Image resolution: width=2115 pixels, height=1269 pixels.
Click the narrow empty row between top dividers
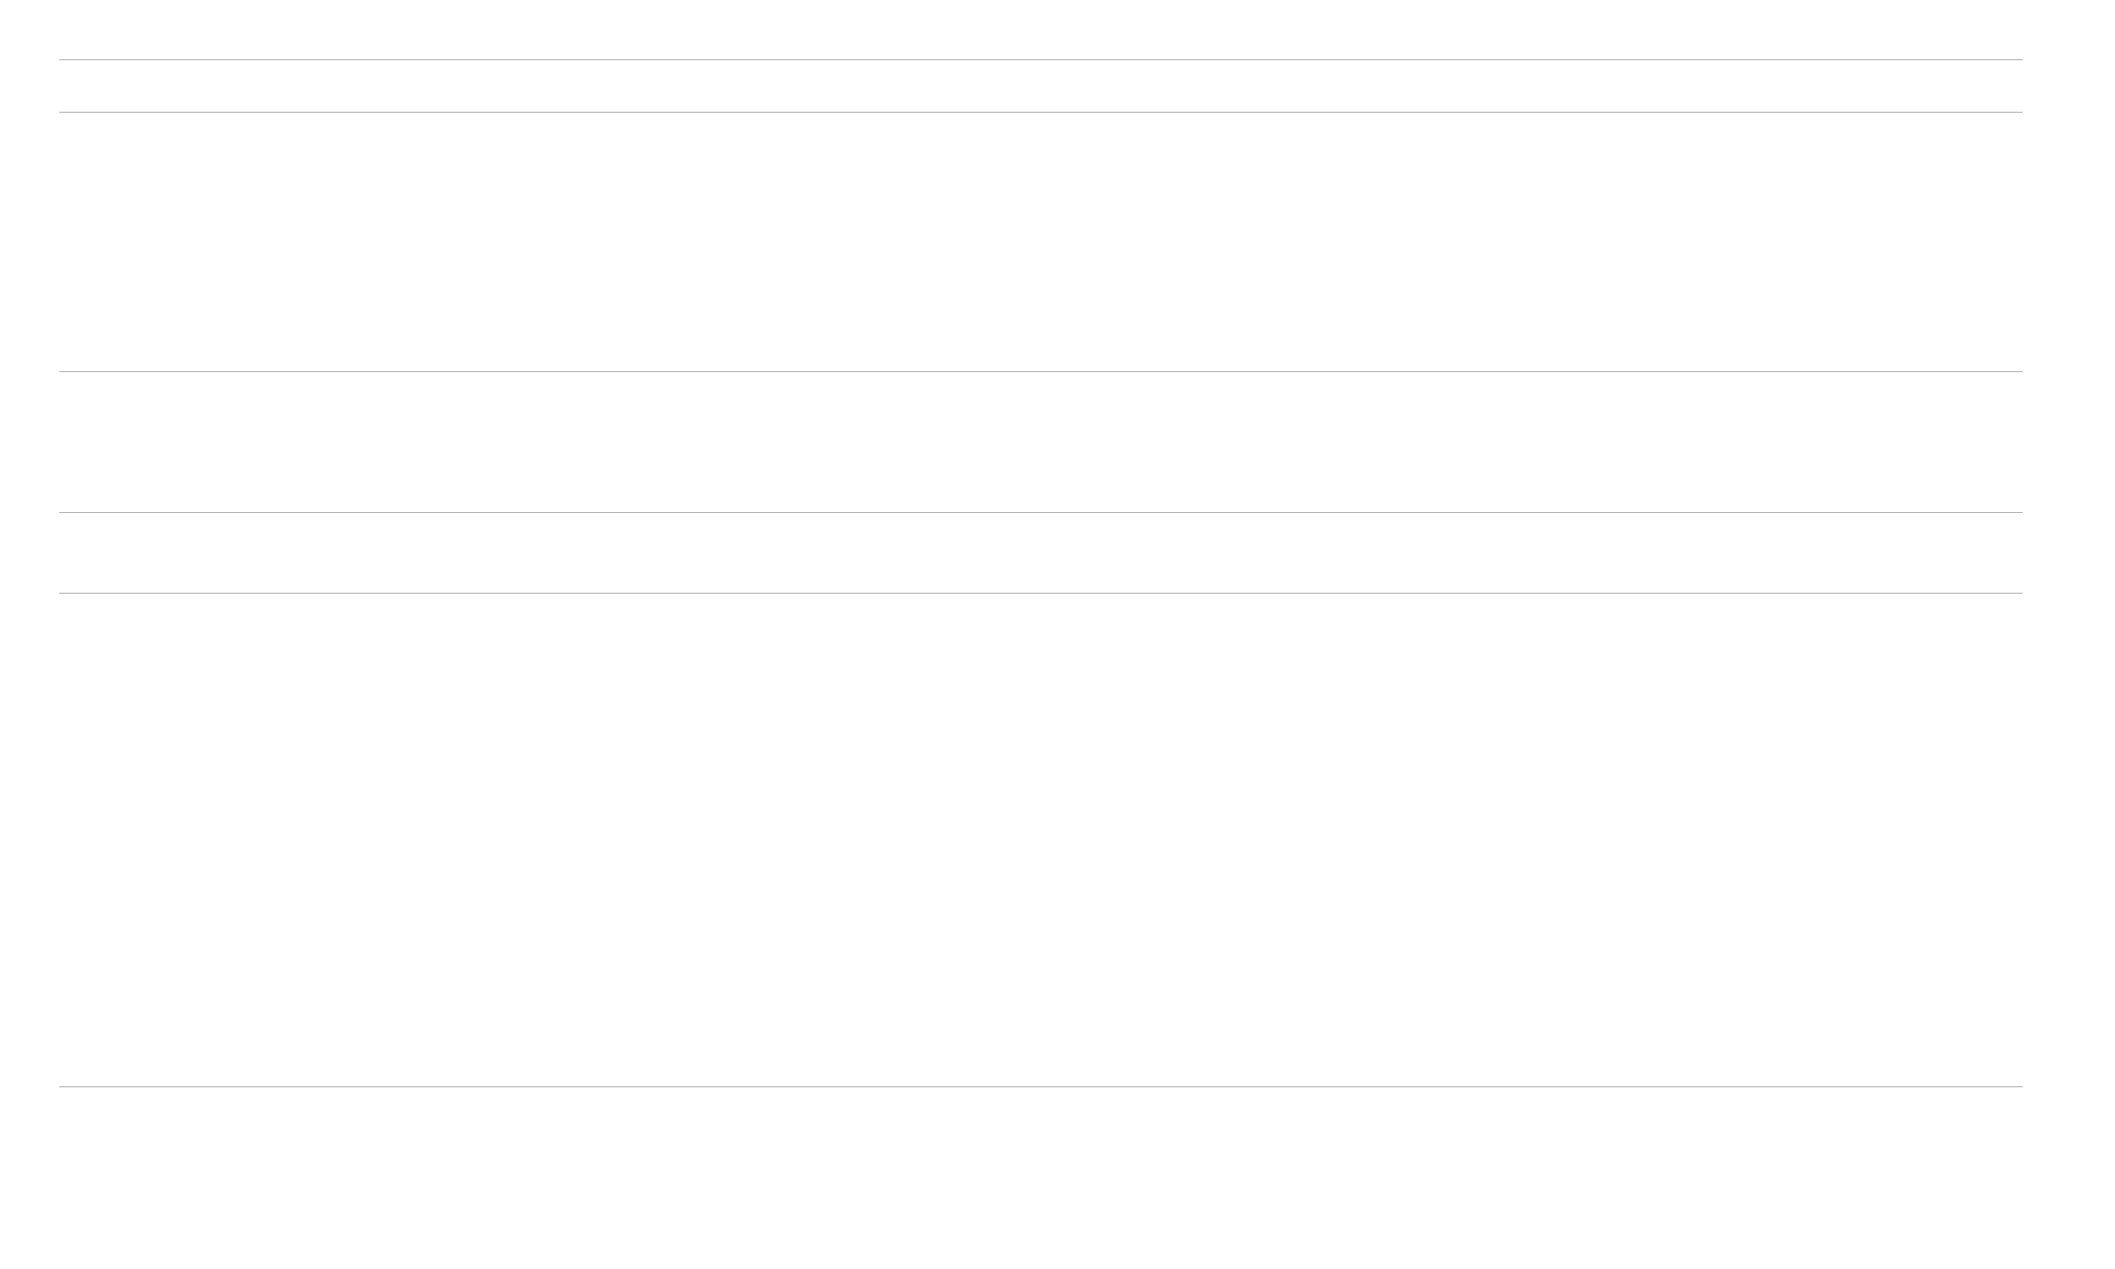pyautogui.click(x=1040, y=86)
